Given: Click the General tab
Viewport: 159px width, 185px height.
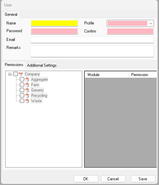Looking at the screenshot, I should [11, 14].
